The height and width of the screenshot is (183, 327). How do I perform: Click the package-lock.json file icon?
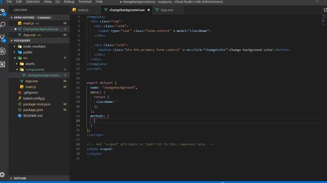[x=20, y=104]
